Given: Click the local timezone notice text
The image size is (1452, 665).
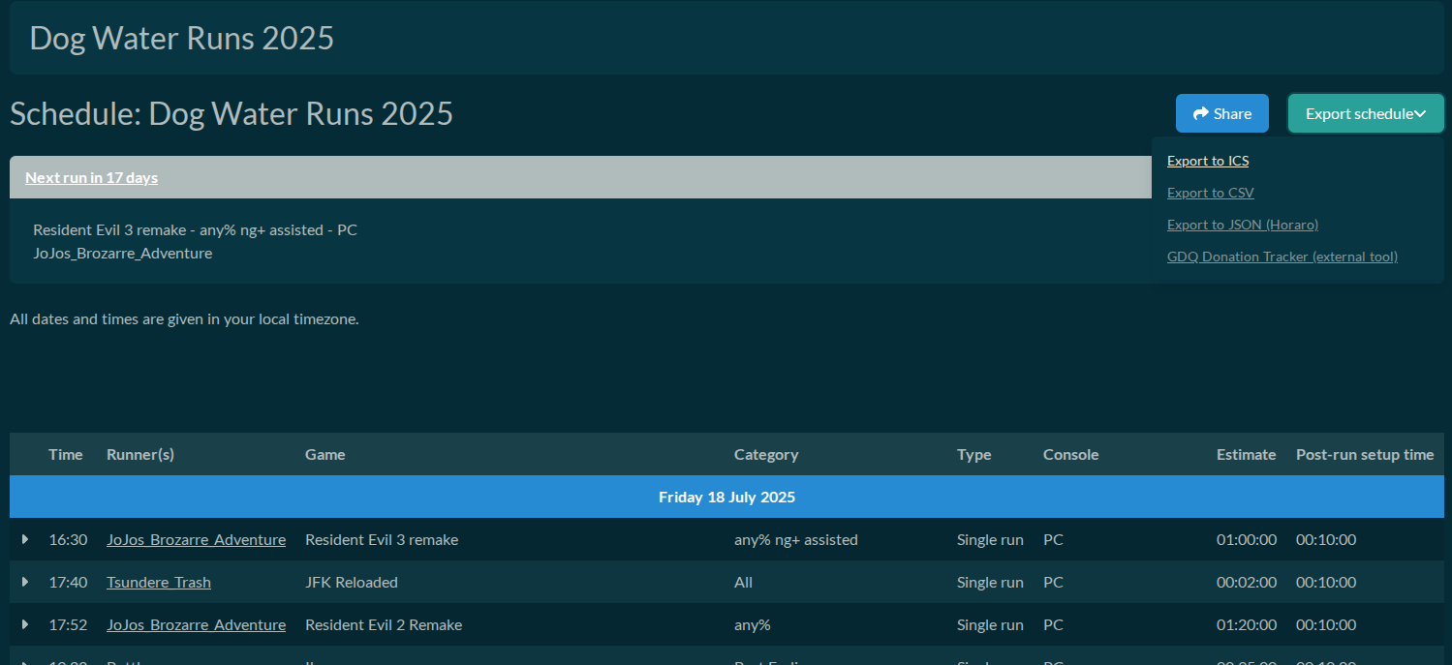Looking at the screenshot, I should pyautogui.click(x=184, y=318).
